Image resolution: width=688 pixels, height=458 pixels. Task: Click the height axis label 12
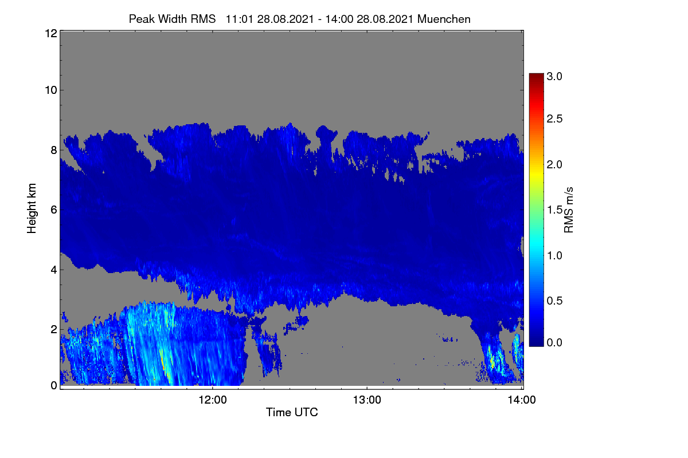[50, 33]
